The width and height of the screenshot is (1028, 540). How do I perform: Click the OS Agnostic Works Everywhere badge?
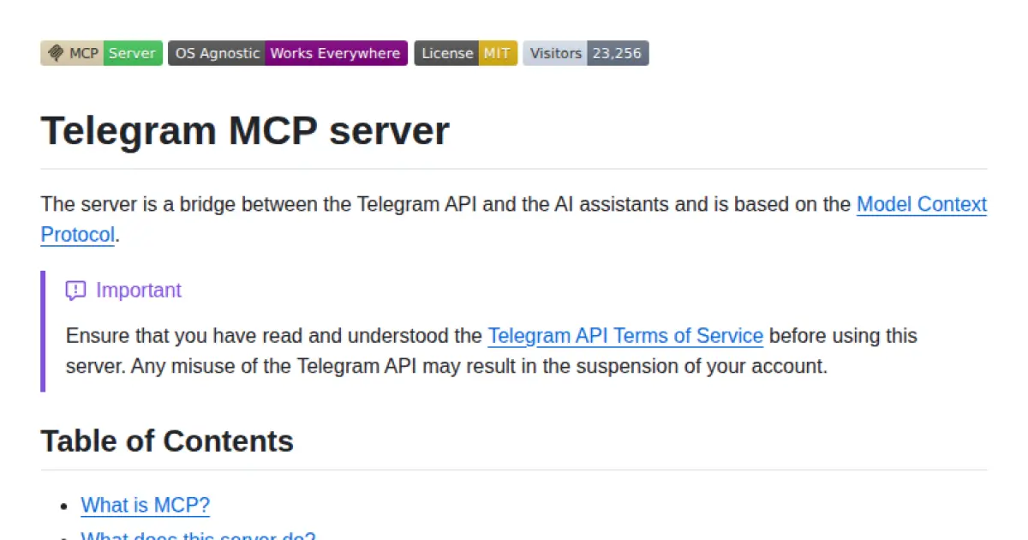(287, 52)
